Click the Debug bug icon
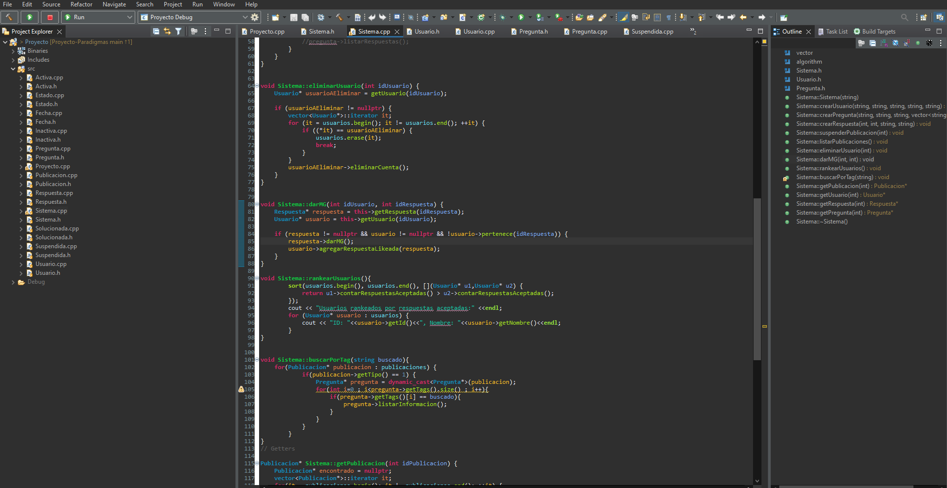The image size is (947, 488). coord(502,17)
